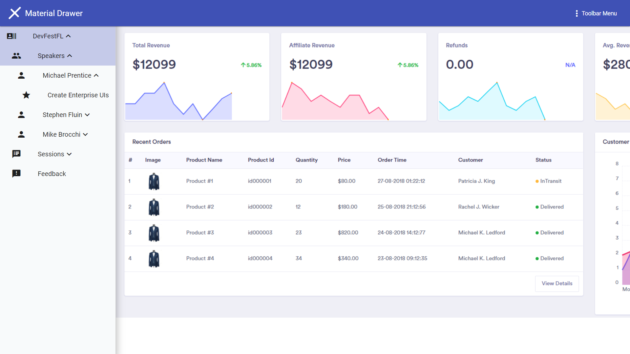630x354 pixels.
Task: Expand the Mike Brocchi entry
Action: pyautogui.click(x=85, y=134)
